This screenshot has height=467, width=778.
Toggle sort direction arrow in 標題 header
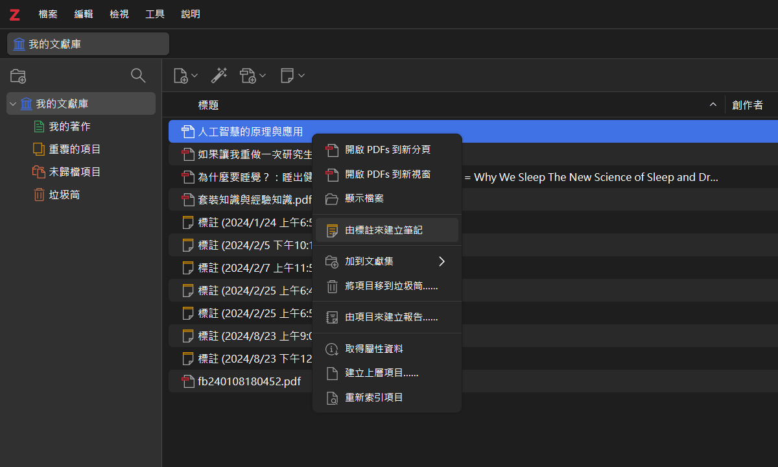pyautogui.click(x=713, y=104)
